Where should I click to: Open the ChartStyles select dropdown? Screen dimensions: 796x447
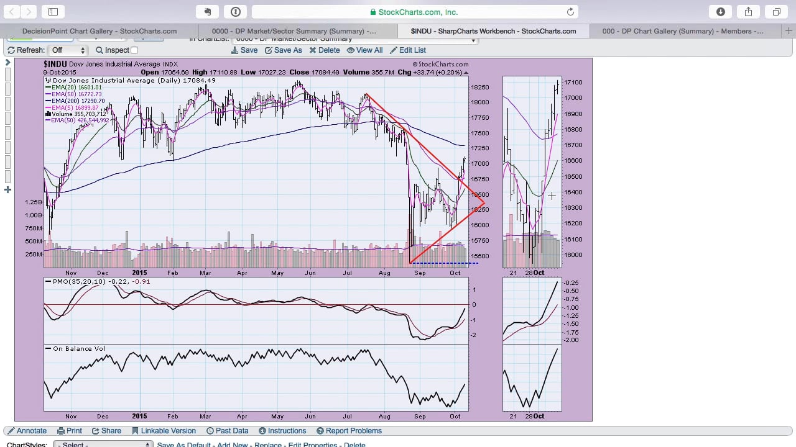tap(103, 445)
